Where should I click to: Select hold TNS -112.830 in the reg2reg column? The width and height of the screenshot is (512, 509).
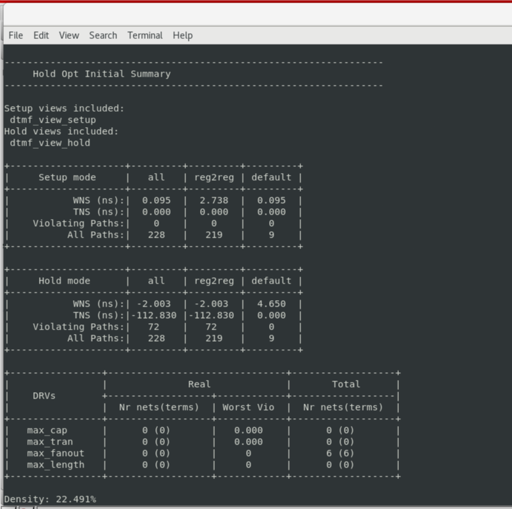[x=212, y=315]
